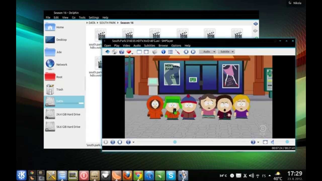Click DATA in Dolphin breadcrumb path

click(x=92, y=23)
